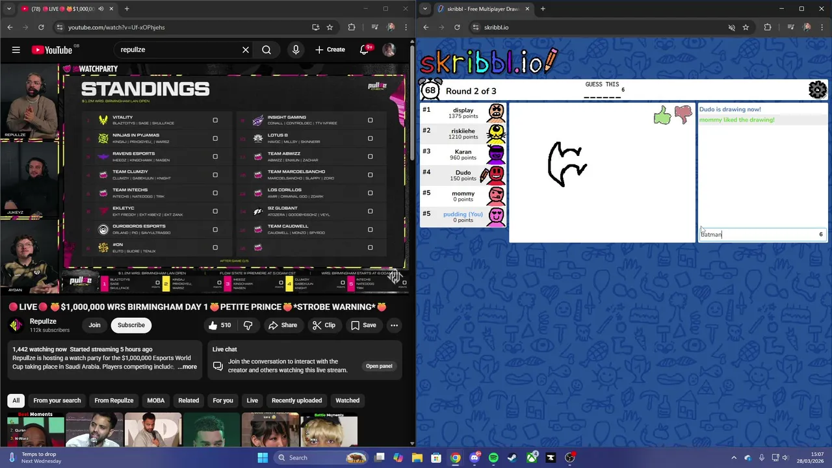Open Windows Start menu
832x468 pixels.
(263, 458)
